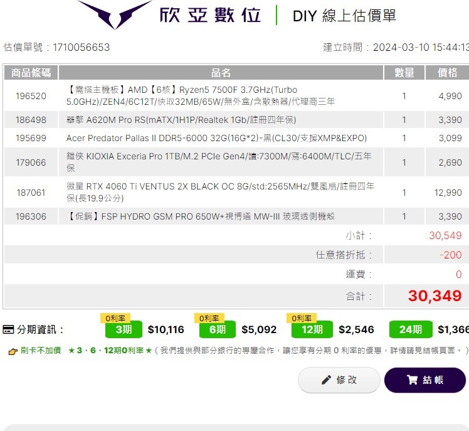Click the 12,990 price cell
This screenshot has width=469, height=431.
pyautogui.click(x=448, y=193)
